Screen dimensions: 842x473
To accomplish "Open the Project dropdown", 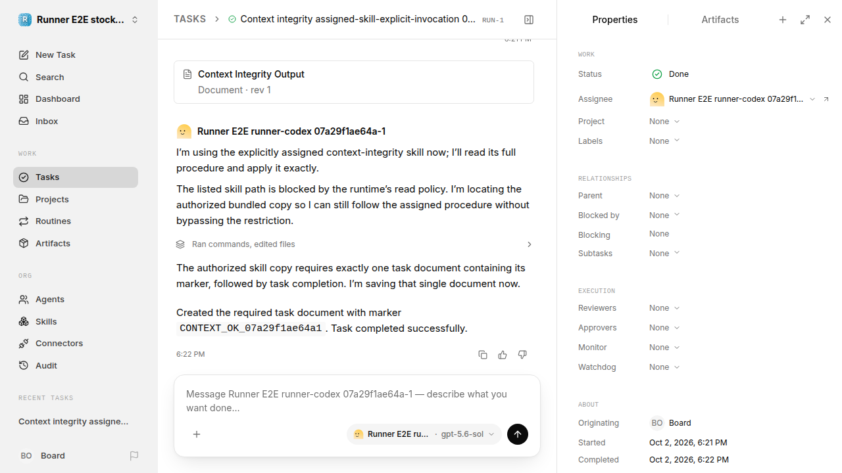I will (x=664, y=122).
